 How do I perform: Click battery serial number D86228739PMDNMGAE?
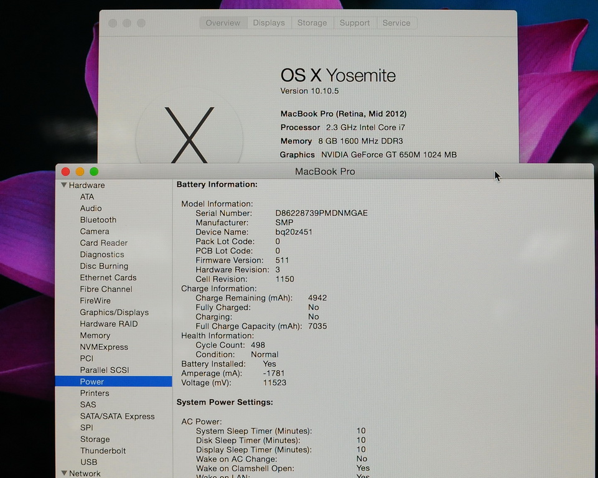[322, 213]
